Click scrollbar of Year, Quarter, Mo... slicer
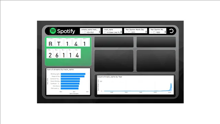This screenshot has width=220, height=124. [x=165, y=32]
